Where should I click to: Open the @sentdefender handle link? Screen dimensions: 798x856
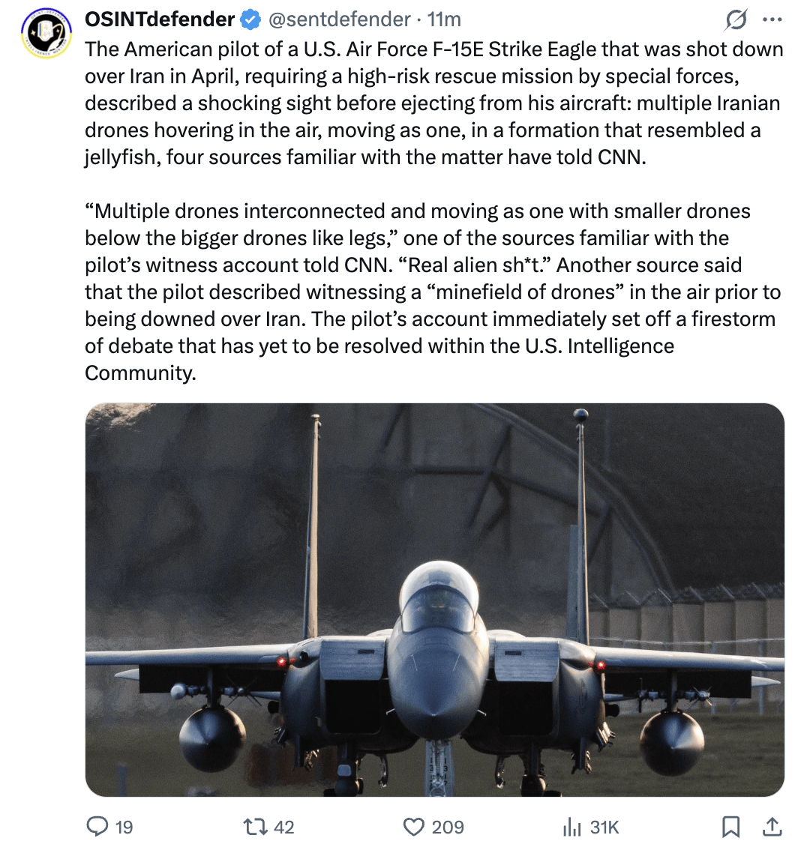tap(339, 19)
